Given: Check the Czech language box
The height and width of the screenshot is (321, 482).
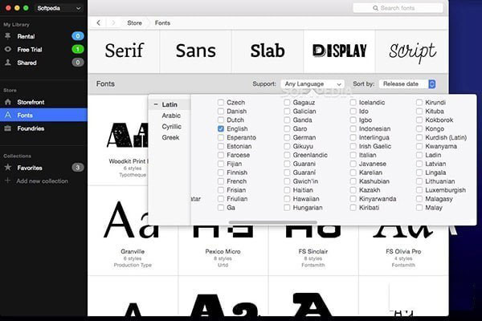Looking at the screenshot, I should [x=221, y=102].
